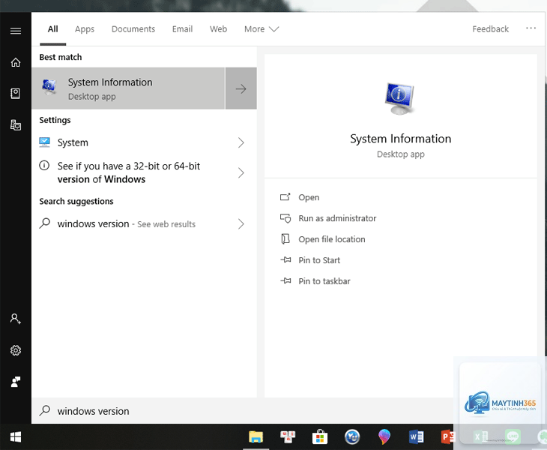Open the notebook icon in sidebar

pyautogui.click(x=15, y=93)
